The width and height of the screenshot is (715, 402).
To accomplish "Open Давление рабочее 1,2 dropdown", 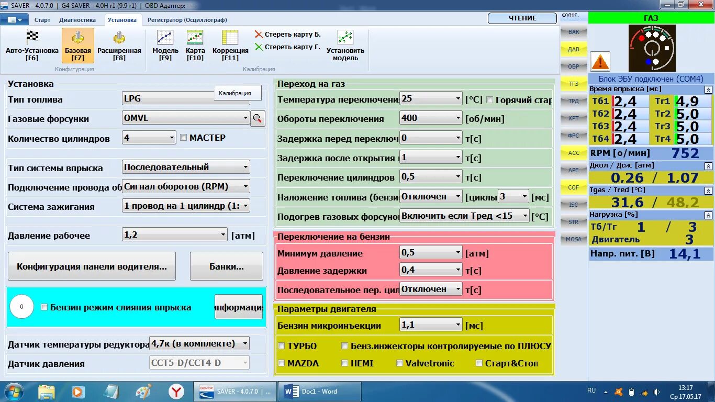I will pyautogui.click(x=175, y=235).
